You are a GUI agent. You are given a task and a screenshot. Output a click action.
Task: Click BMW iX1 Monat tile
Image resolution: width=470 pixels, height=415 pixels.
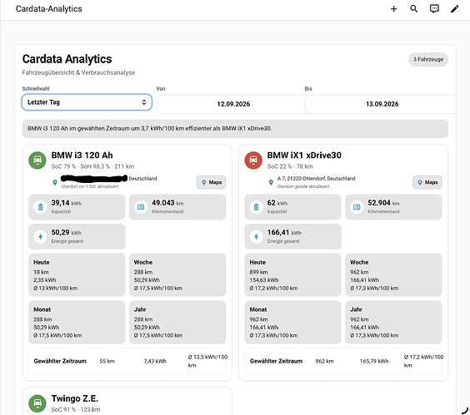point(292,322)
